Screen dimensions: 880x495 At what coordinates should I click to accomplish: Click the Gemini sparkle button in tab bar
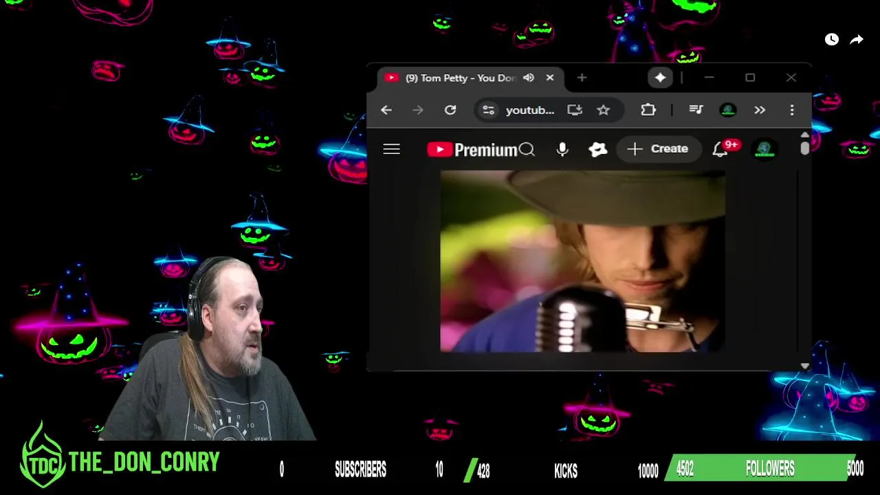pyautogui.click(x=660, y=78)
